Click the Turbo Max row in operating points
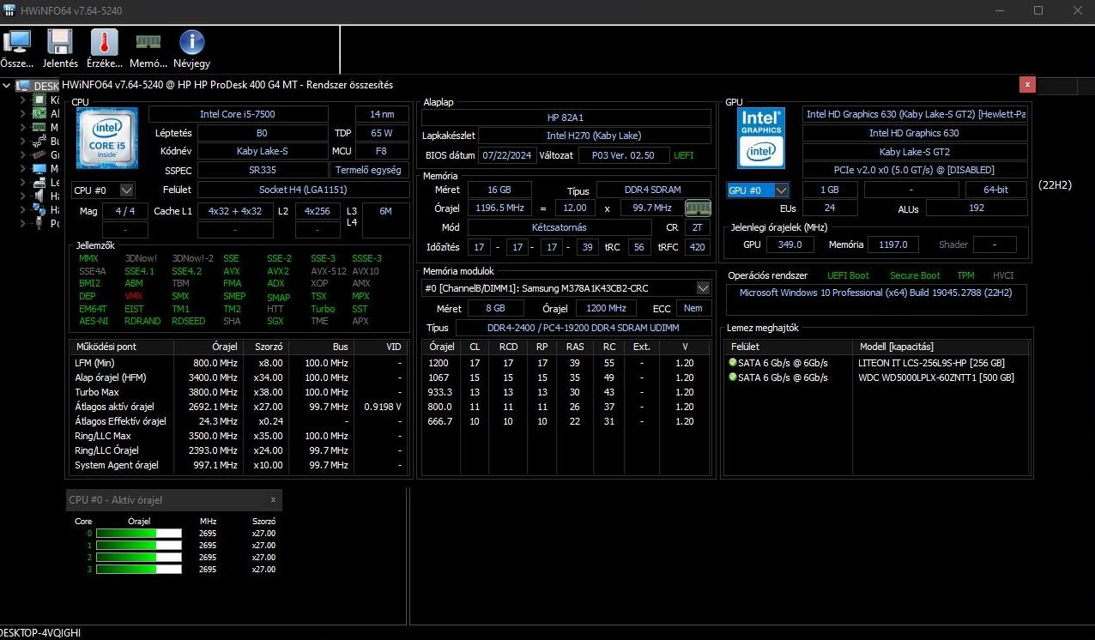Image resolution: width=1095 pixels, height=640 pixels. click(238, 392)
